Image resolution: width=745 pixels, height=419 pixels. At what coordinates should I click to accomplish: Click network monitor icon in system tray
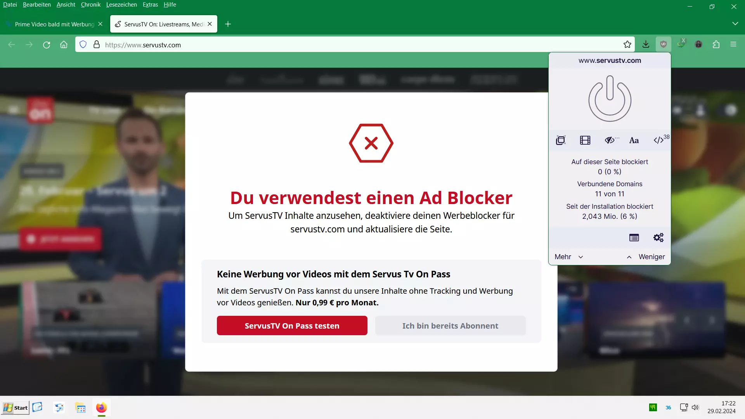coord(684,407)
